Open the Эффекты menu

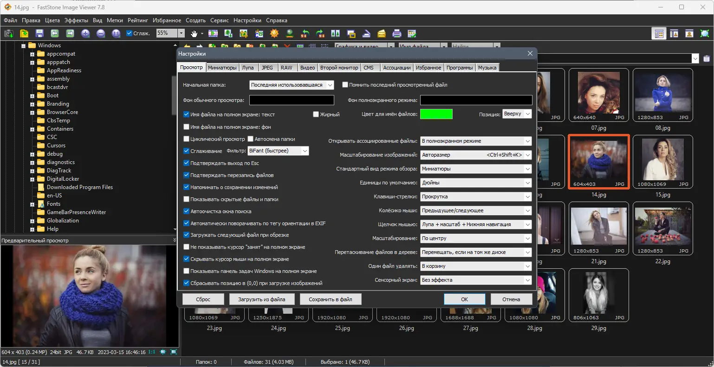coord(76,20)
